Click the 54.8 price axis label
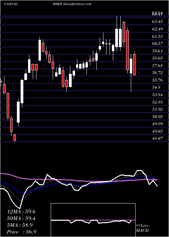The width and height of the screenshot is (169, 237). pyautogui.click(x=156, y=87)
